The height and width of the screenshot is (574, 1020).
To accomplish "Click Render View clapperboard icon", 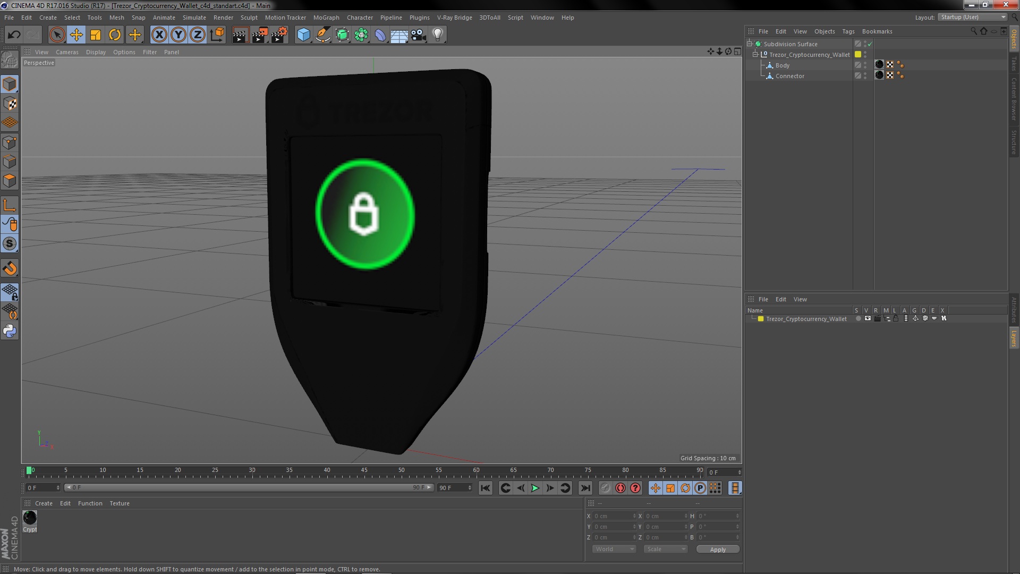I will coord(240,35).
